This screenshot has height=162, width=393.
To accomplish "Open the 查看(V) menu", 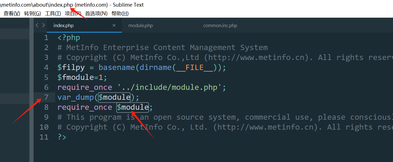I will [x=12, y=13].
